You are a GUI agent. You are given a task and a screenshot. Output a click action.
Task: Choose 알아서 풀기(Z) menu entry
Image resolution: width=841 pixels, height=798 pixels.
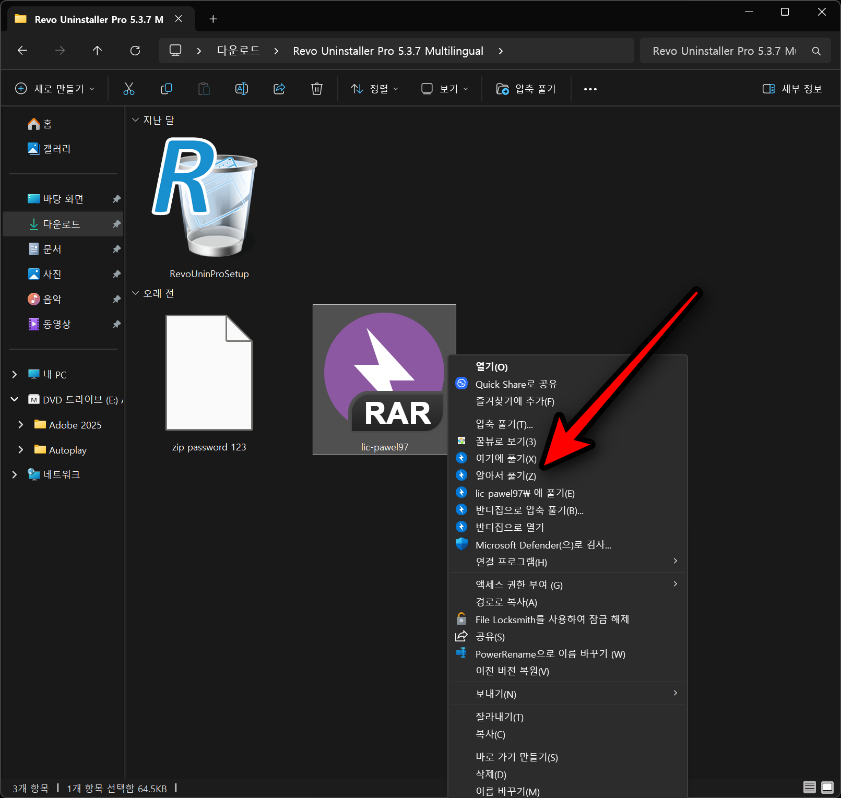click(568, 476)
